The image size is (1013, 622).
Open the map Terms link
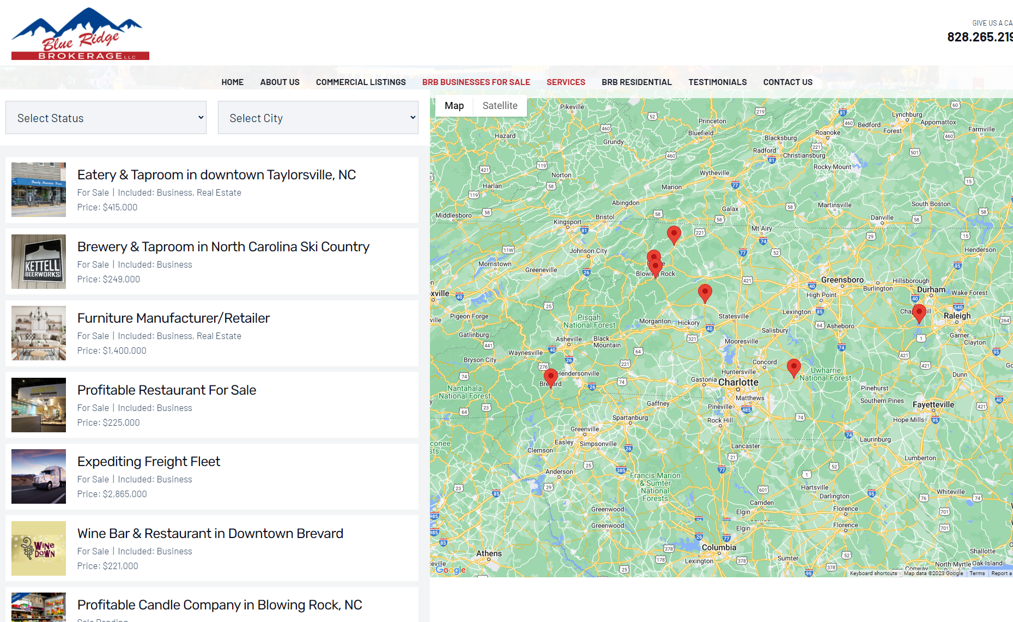(x=977, y=573)
